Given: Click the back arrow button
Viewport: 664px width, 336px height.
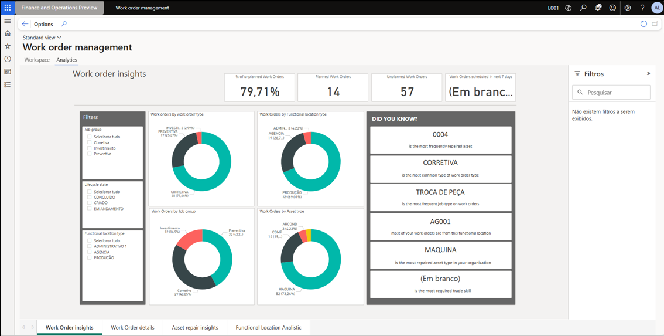Looking at the screenshot, I should tap(25, 24).
